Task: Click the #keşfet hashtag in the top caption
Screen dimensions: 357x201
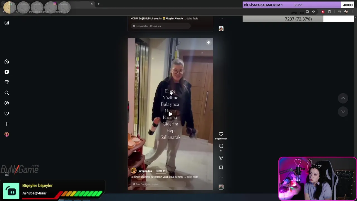Action: pyautogui.click(x=170, y=18)
